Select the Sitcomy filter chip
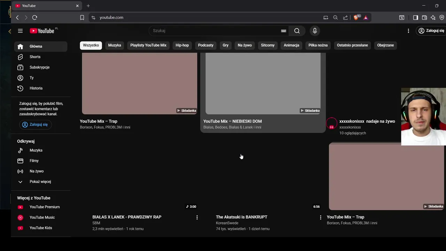Viewport: 446px width, 251px height. click(x=268, y=45)
